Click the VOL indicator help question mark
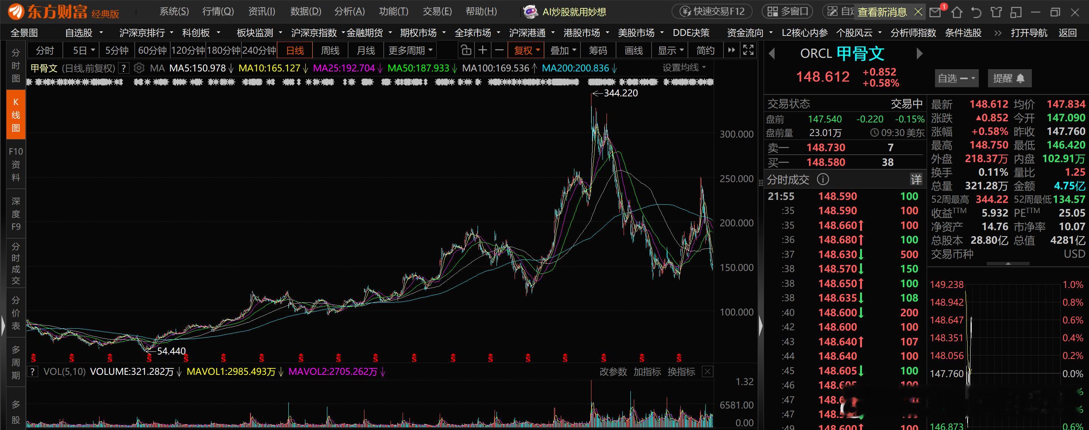Screen dimensions: 1089x430 [32, 372]
